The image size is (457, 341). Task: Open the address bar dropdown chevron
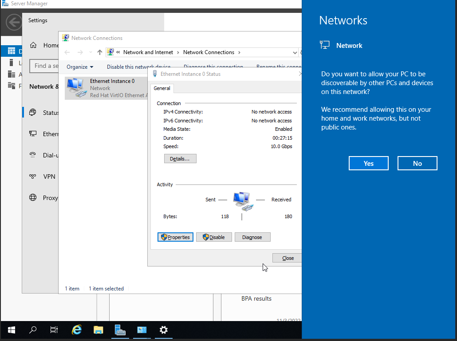(295, 52)
